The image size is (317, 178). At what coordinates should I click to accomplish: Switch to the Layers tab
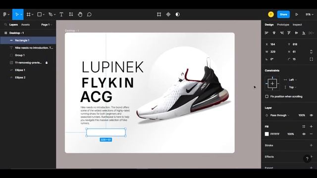pos(13,25)
